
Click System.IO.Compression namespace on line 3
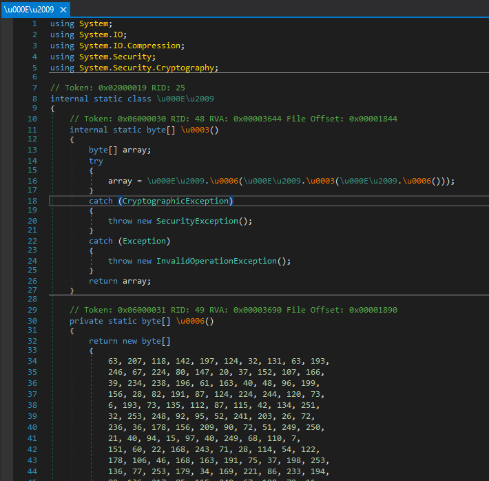(x=129, y=46)
